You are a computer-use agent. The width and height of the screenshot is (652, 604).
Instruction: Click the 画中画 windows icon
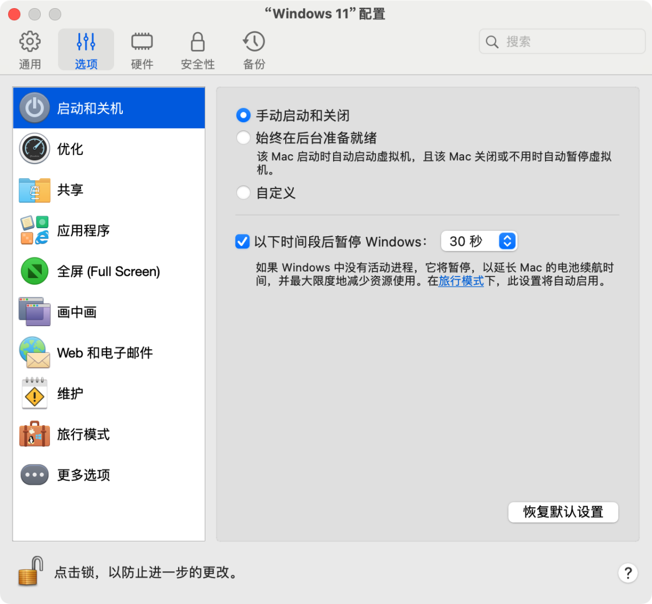(35, 312)
